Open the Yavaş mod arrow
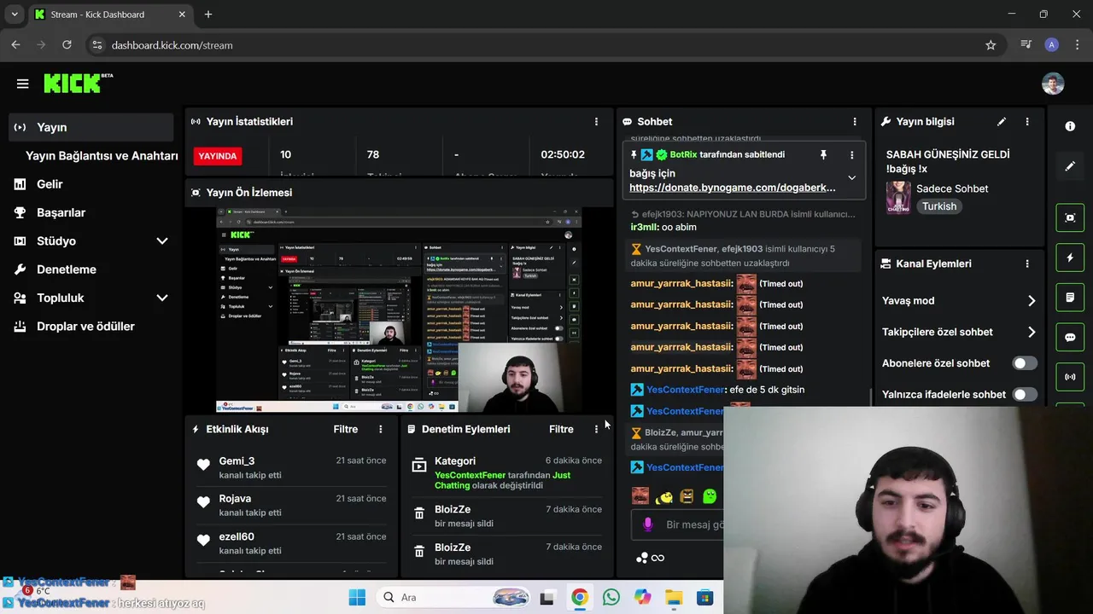 pyautogui.click(x=1032, y=301)
